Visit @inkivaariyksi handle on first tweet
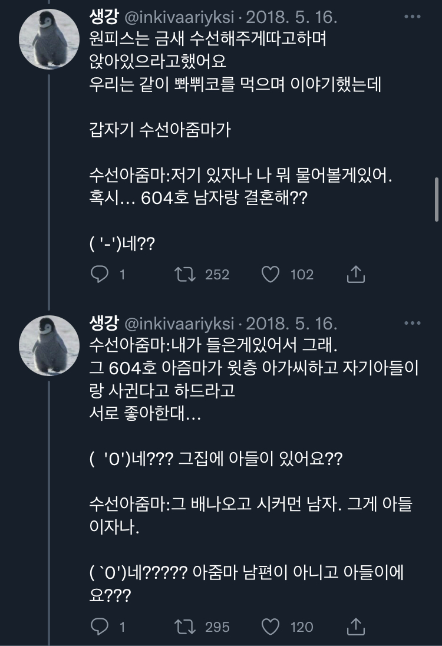Viewport: 442px width, 646px height. click(x=179, y=17)
